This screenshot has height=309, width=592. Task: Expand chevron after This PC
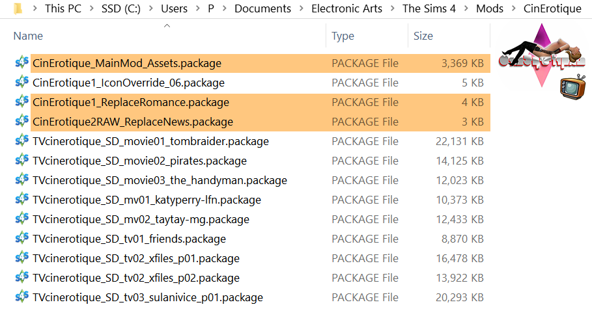point(91,8)
